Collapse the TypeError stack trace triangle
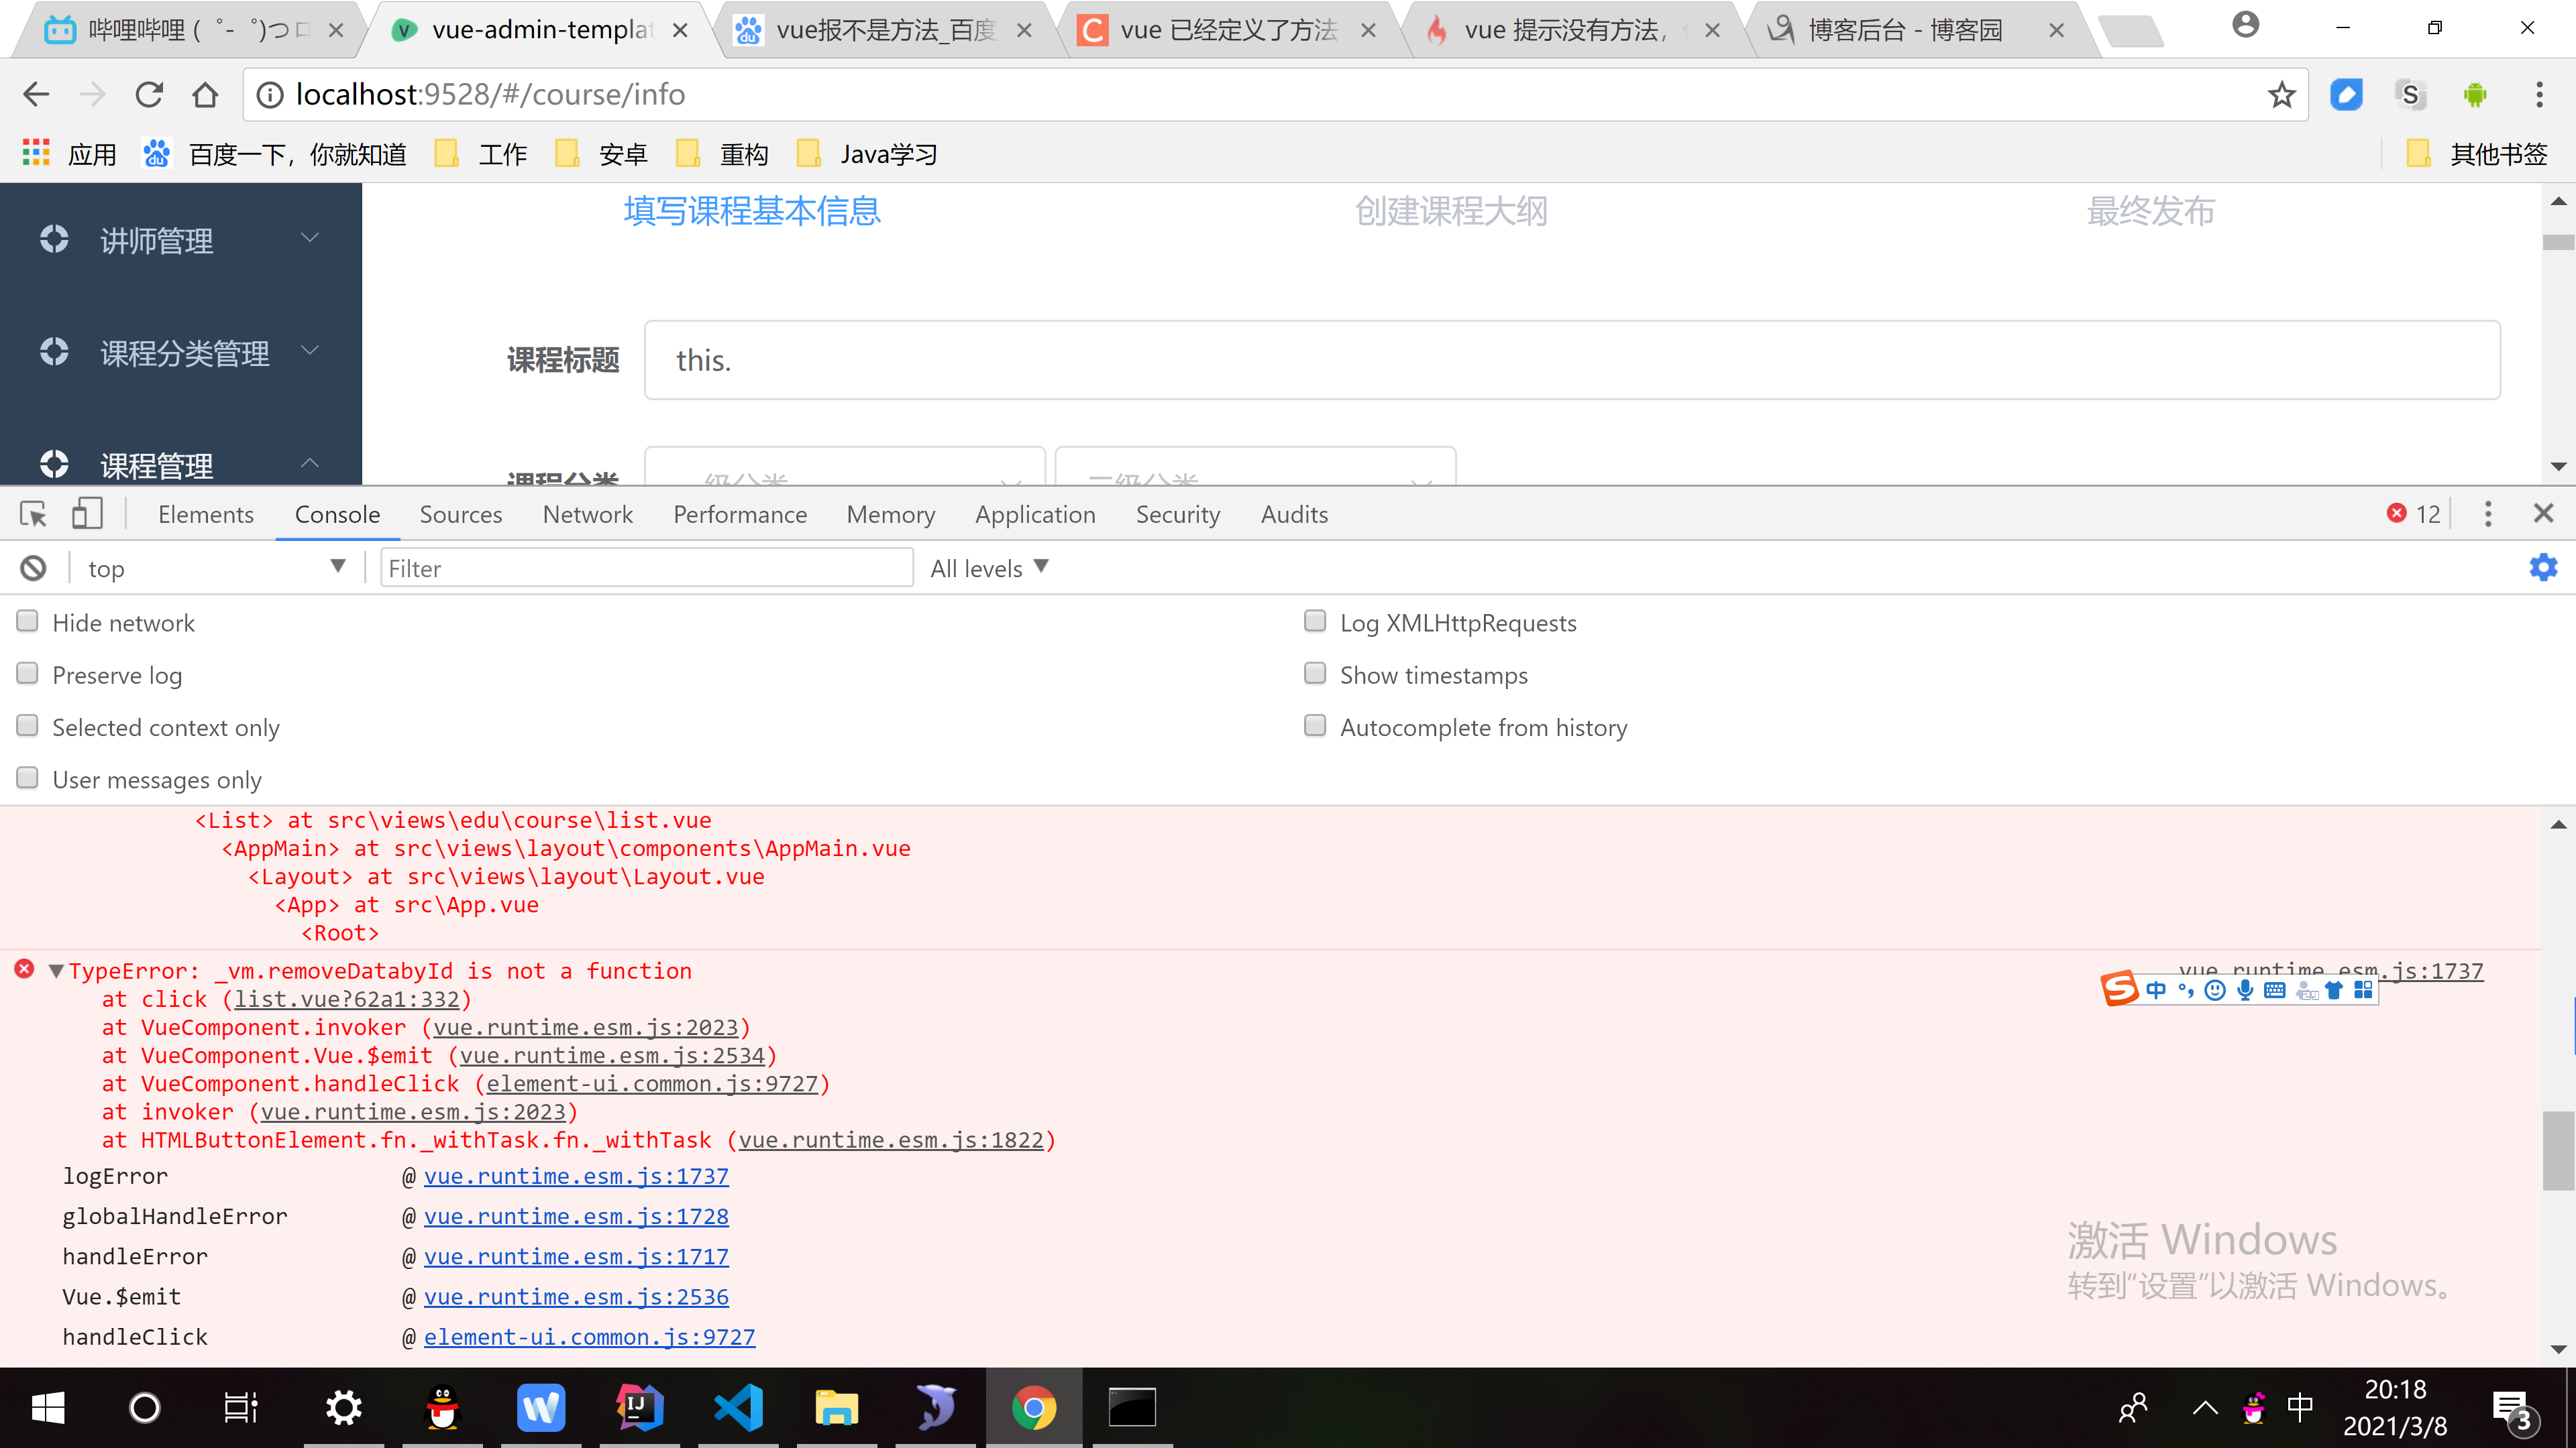The height and width of the screenshot is (1448, 2576). coord(57,971)
